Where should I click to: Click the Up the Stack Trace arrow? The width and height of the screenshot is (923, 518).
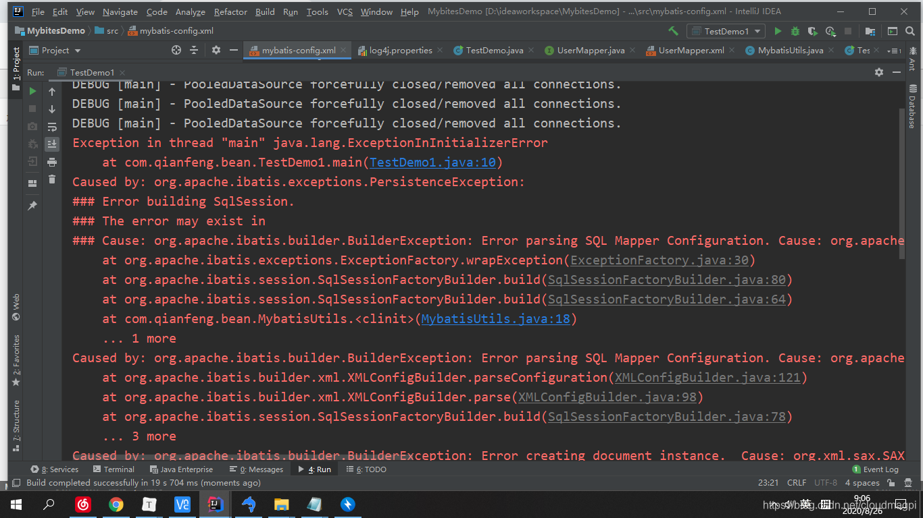point(52,91)
